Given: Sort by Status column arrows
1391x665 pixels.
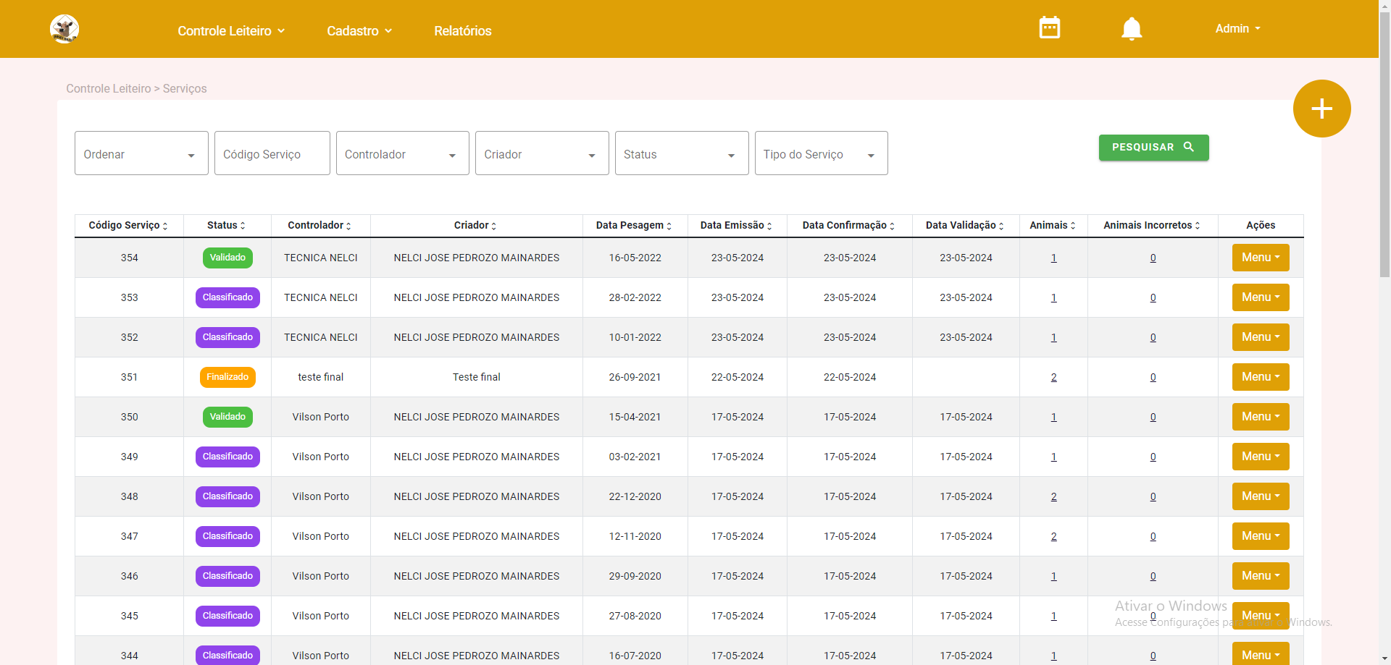Looking at the screenshot, I should [x=243, y=226].
